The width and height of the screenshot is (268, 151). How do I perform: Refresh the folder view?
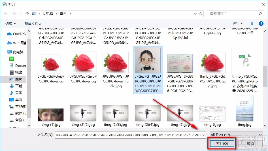coord(201,14)
